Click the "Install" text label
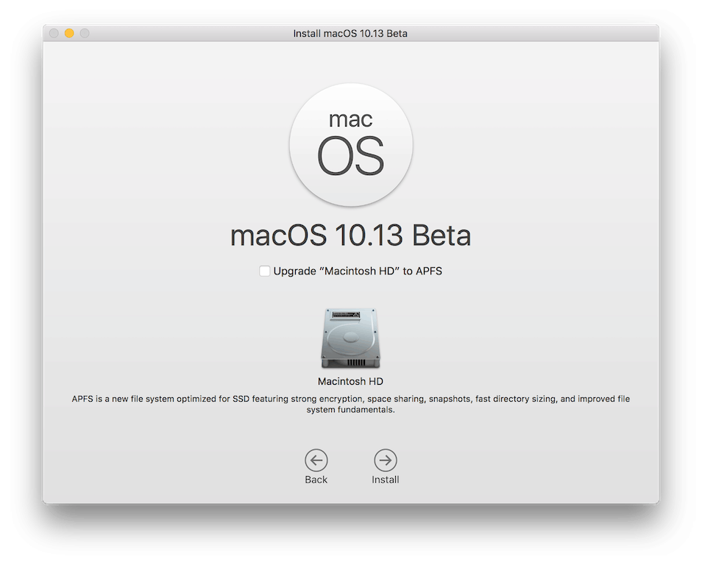This screenshot has height=565, width=702. click(x=385, y=480)
